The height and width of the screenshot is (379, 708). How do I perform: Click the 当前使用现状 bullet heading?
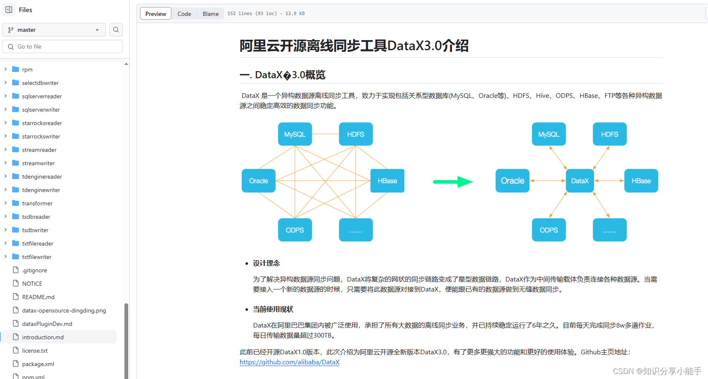273,309
